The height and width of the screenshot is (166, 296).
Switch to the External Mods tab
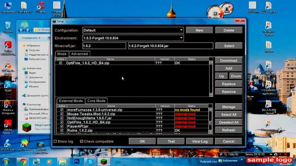[71, 101]
